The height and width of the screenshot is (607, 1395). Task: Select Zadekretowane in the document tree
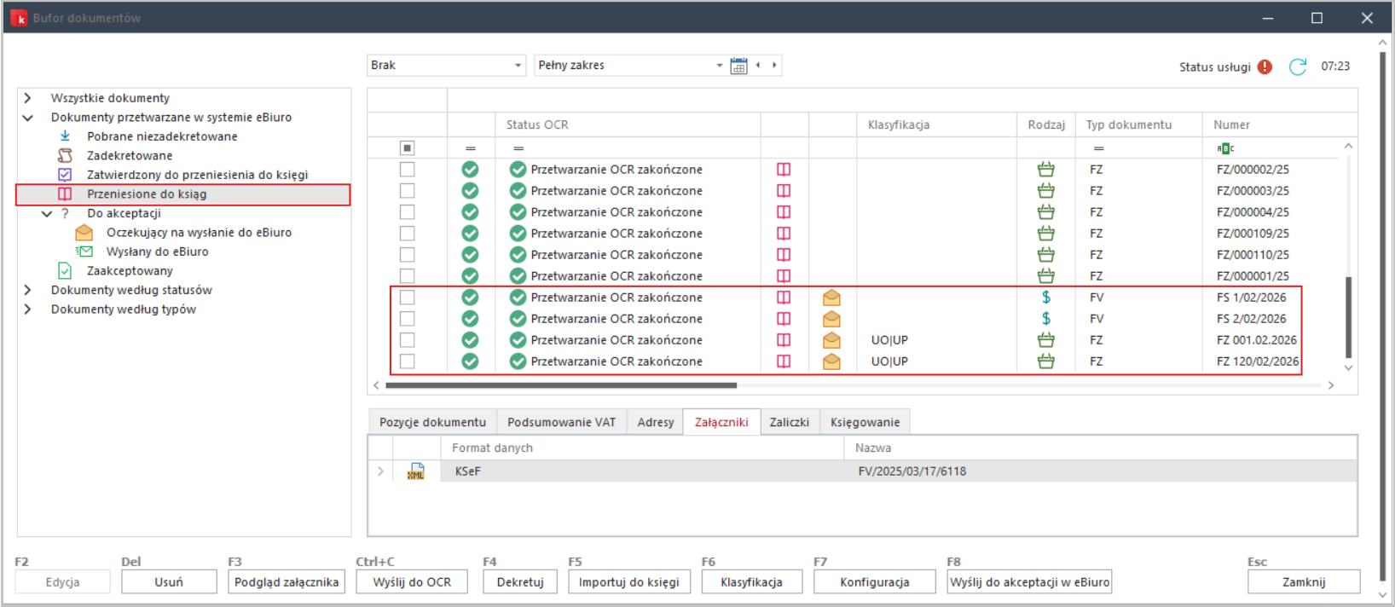pyautogui.click(x=130, y=155)
